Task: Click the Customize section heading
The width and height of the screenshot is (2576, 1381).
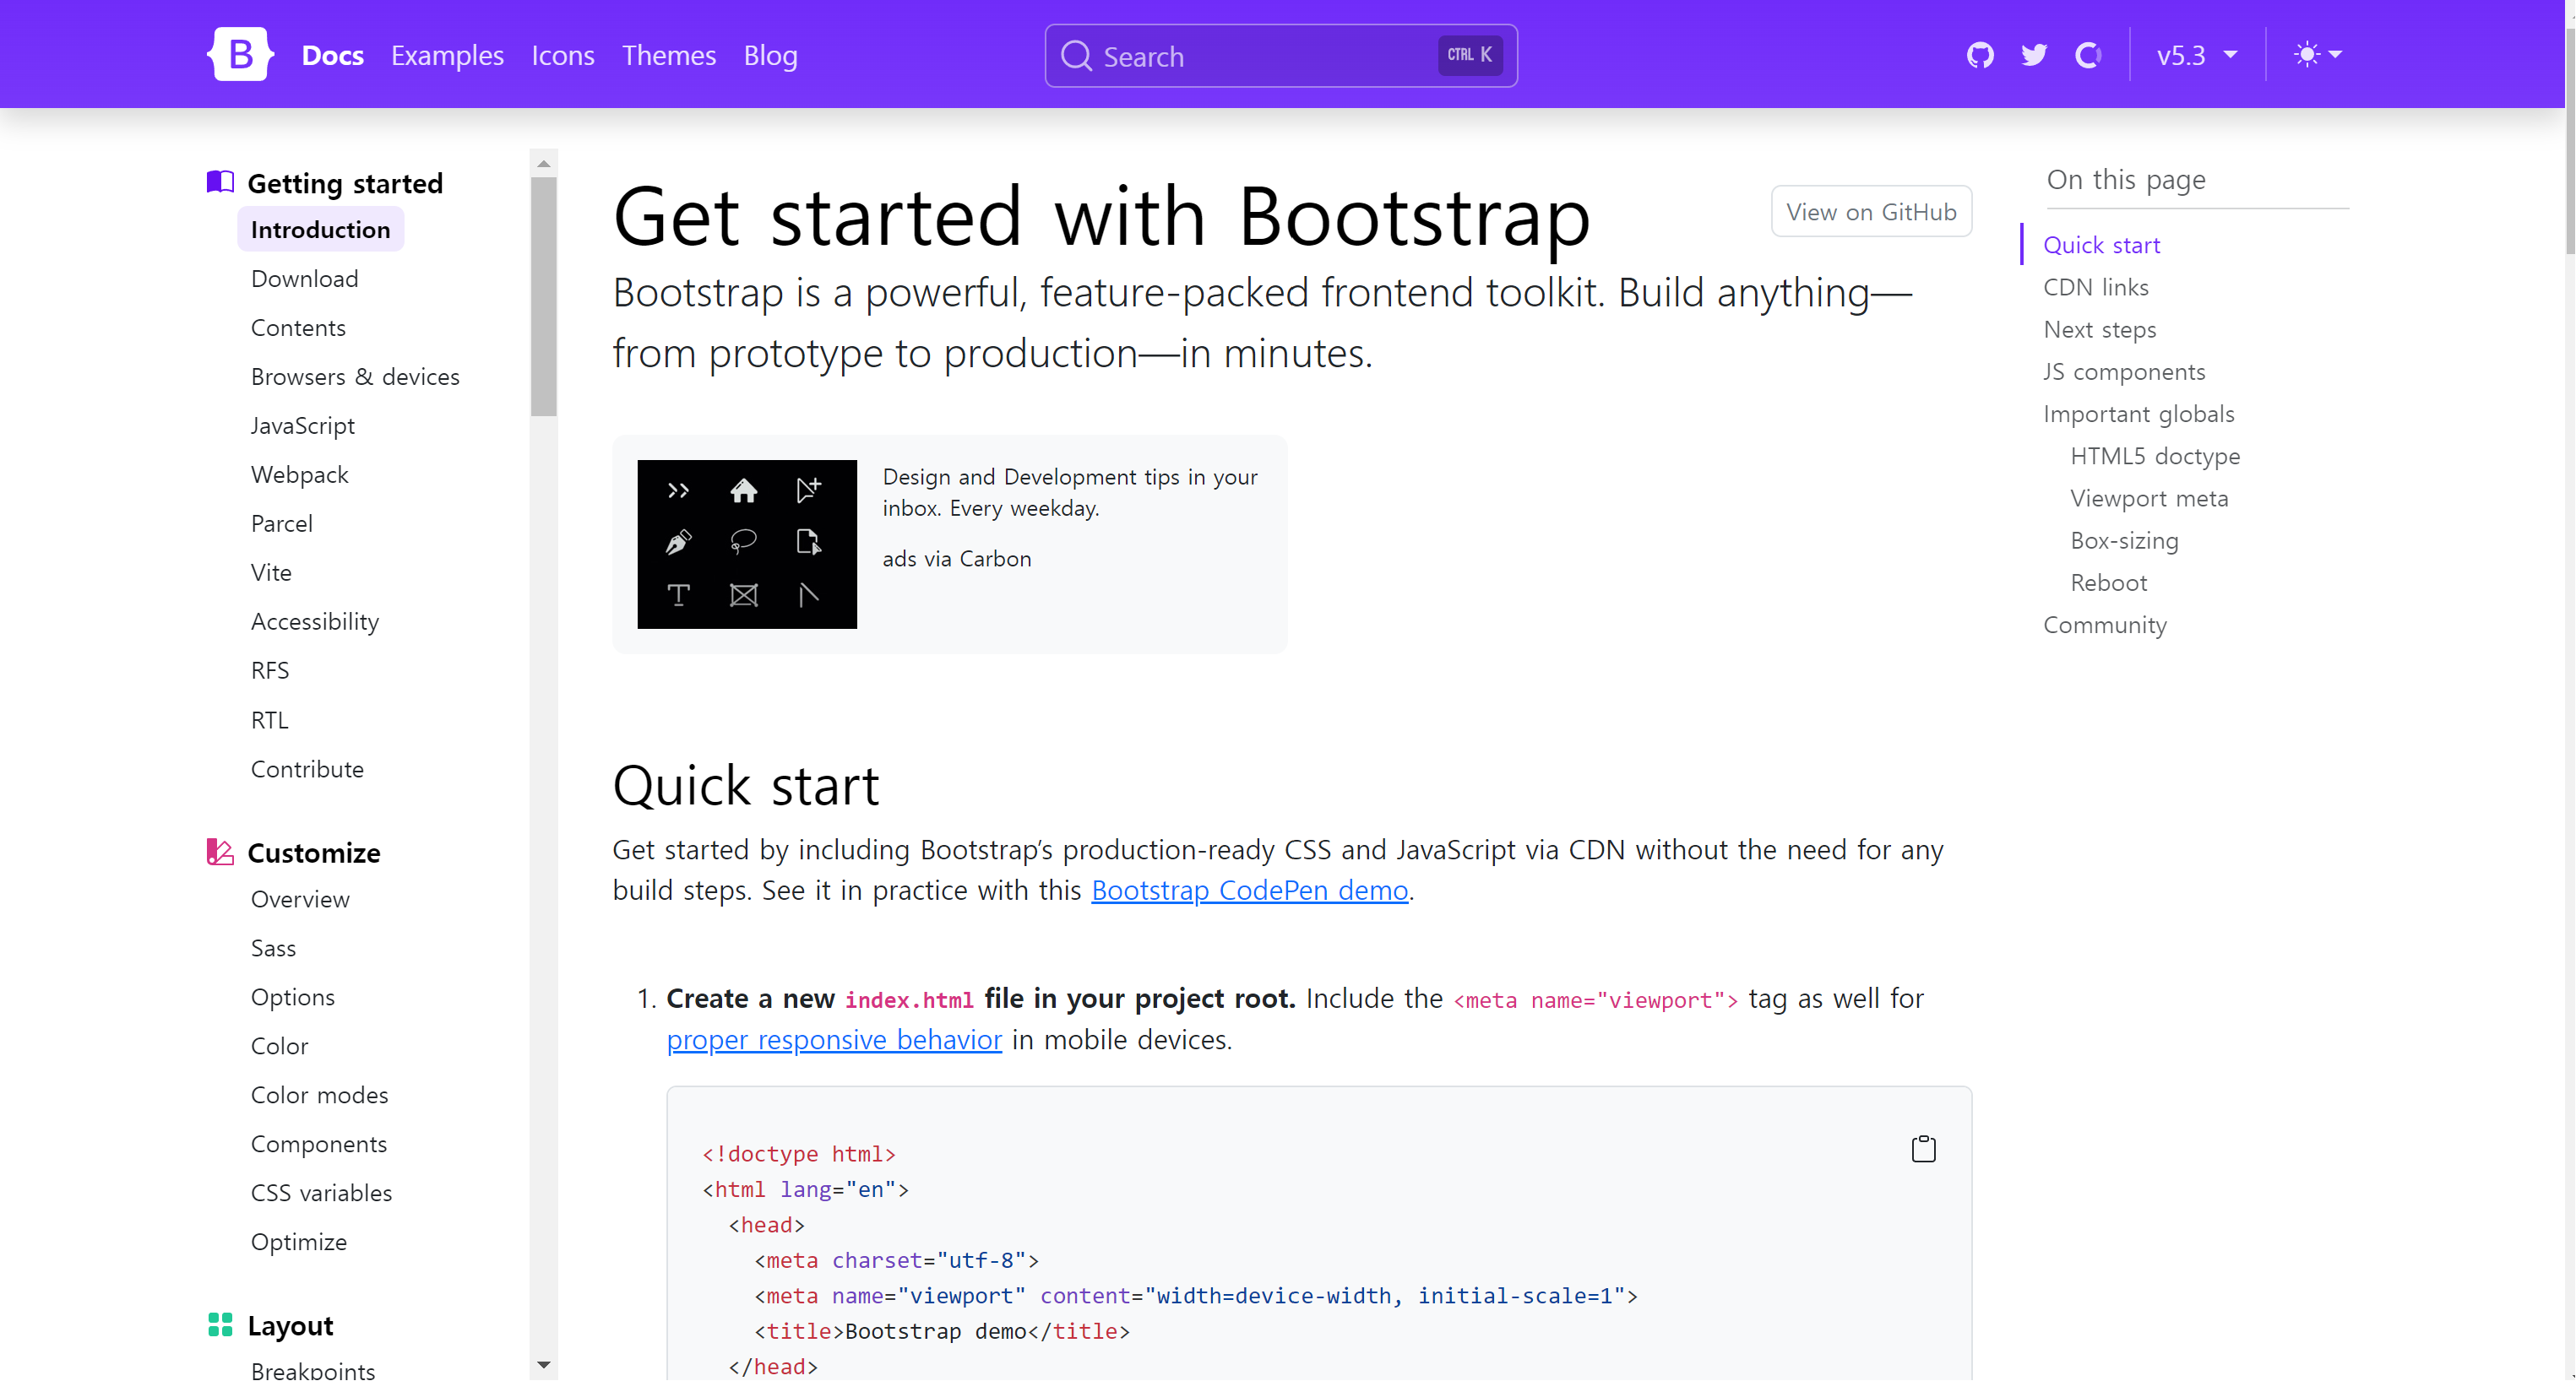Action: coord(313,853)
